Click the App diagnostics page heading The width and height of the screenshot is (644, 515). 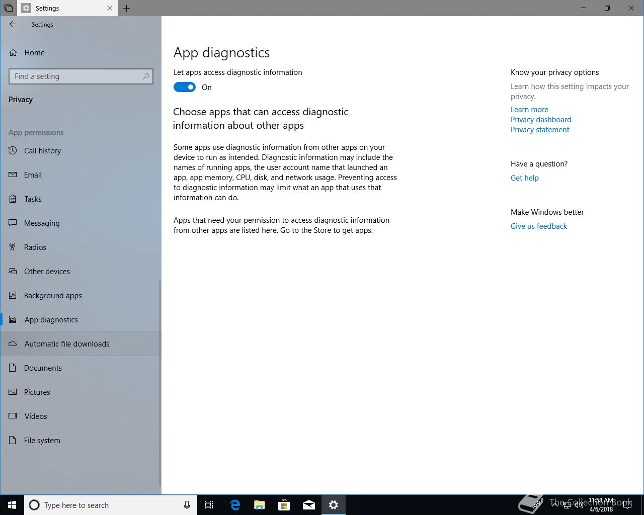pos(221,52)
